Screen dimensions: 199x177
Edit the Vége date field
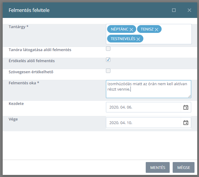click(x=143, y=123)
